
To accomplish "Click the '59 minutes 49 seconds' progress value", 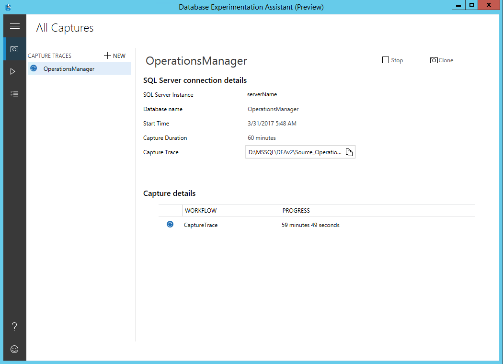I will tap(310, 225).
